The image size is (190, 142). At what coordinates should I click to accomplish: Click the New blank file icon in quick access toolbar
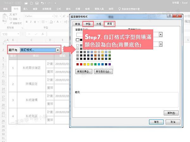click(31, 3)
